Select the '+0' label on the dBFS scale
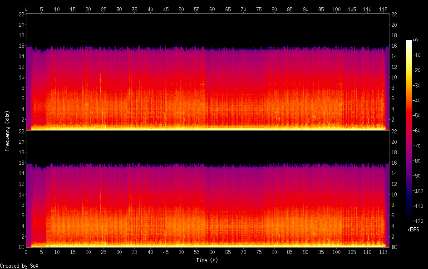This screenshot has height=269, width=428. (415, 40)
